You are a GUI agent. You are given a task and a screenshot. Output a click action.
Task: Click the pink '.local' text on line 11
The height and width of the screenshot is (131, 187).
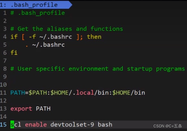pyautogui.click(x=83, y=93)
